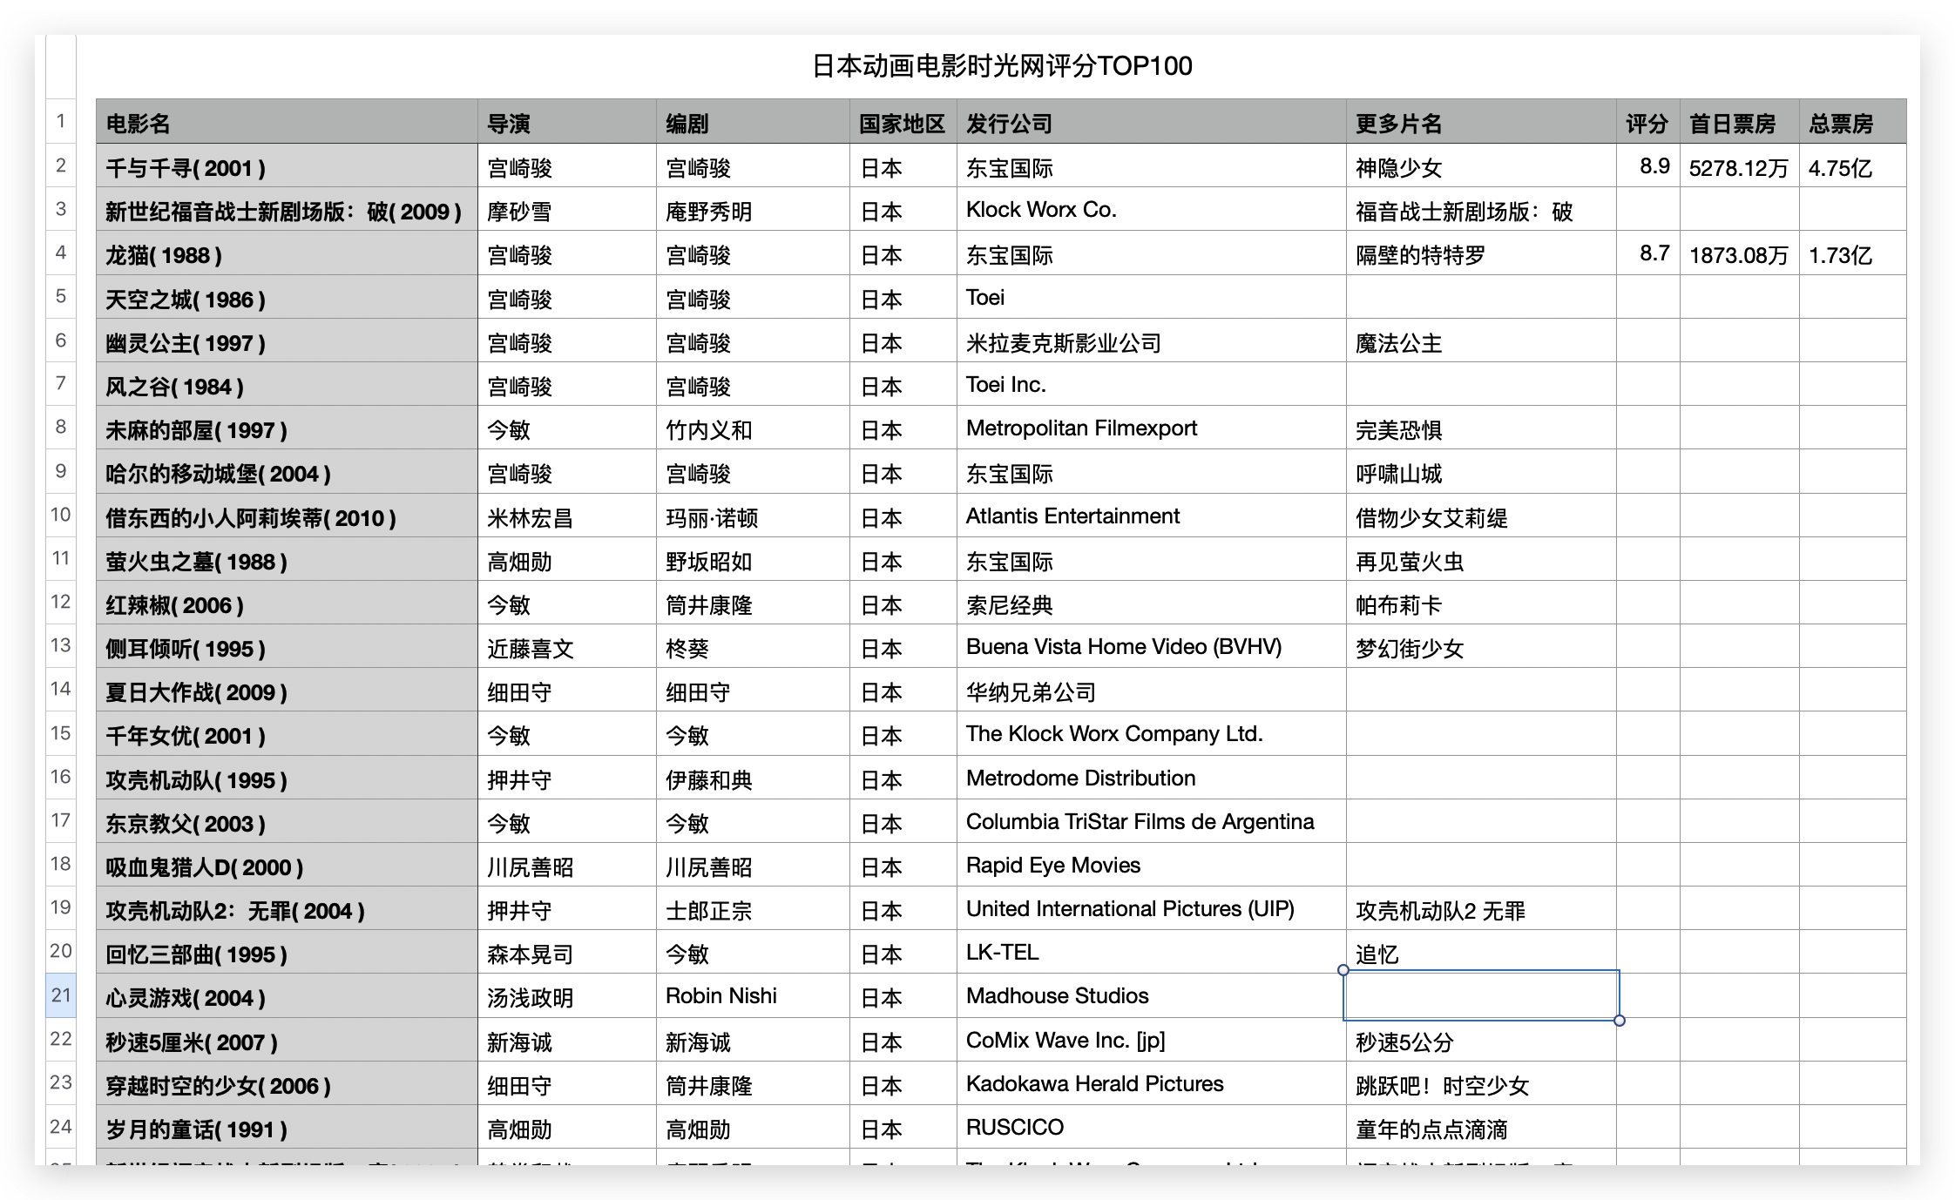Click the 评分 column header

[1647, 123]
